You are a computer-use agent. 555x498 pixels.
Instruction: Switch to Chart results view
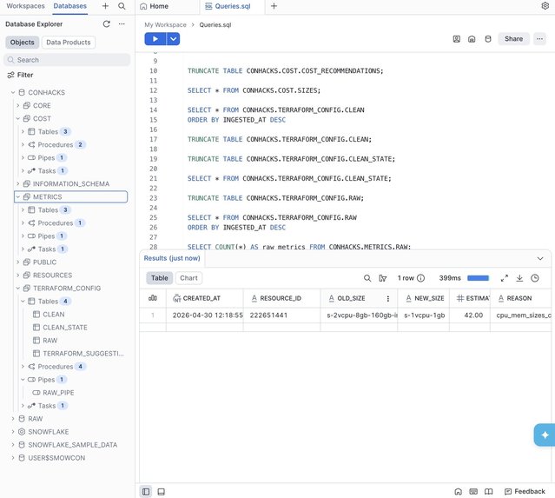pyautogui.click(x=188, y=278)
